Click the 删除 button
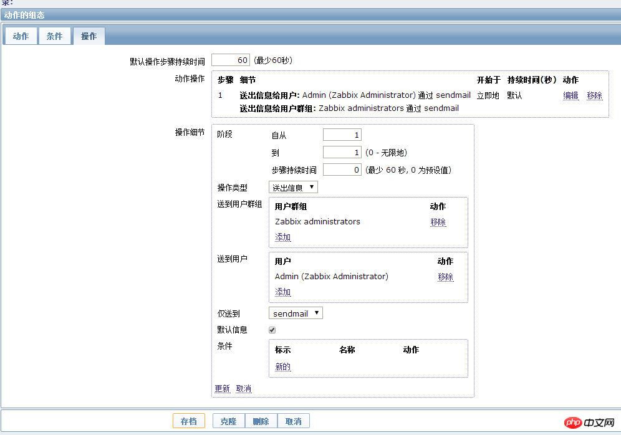This screenshot has height=435, width=621. (261, 421)
